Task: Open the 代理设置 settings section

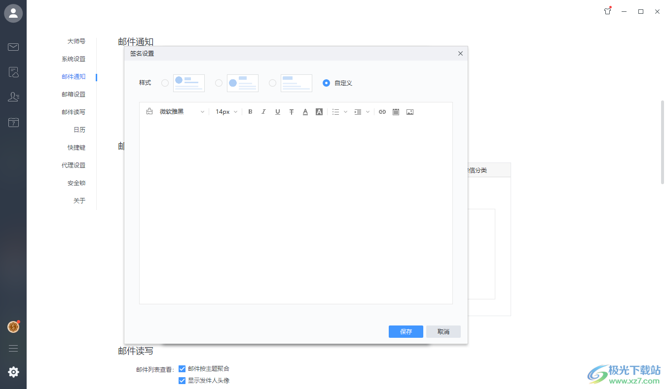Action: coord(74,165)
